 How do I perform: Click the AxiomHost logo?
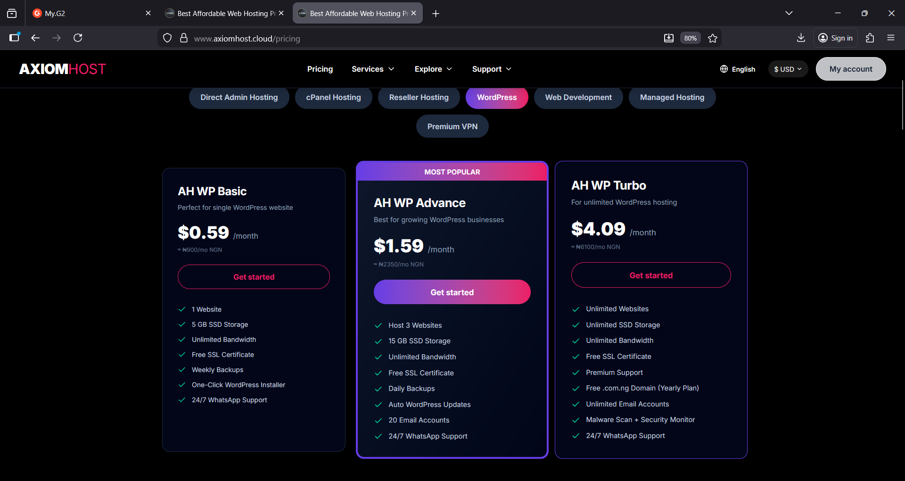pyautogui.click(x=63, y=69)
